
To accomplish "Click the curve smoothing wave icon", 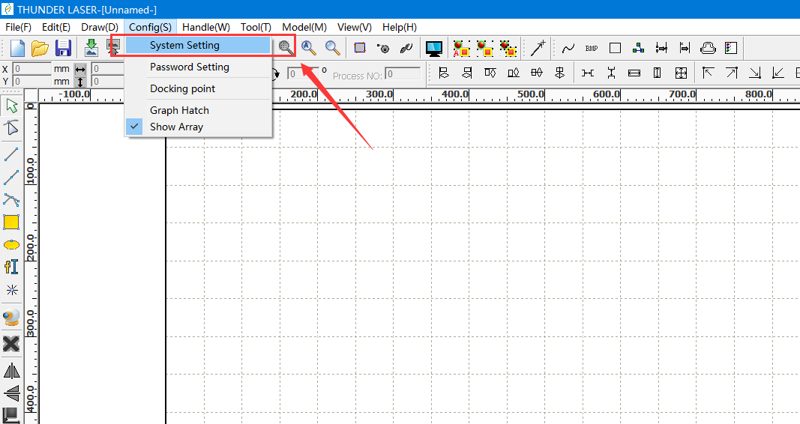I will coord(568,49).
